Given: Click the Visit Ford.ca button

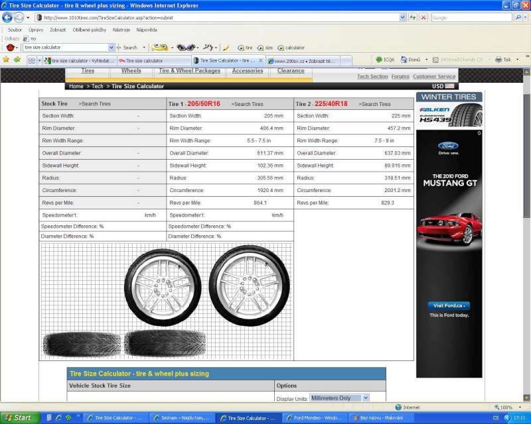Looking at the screenshot, I should (x=449, y=305).
